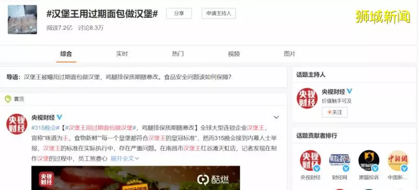Open the 财经网 contributor avatar
418x190 pixels.
(340, 161)
